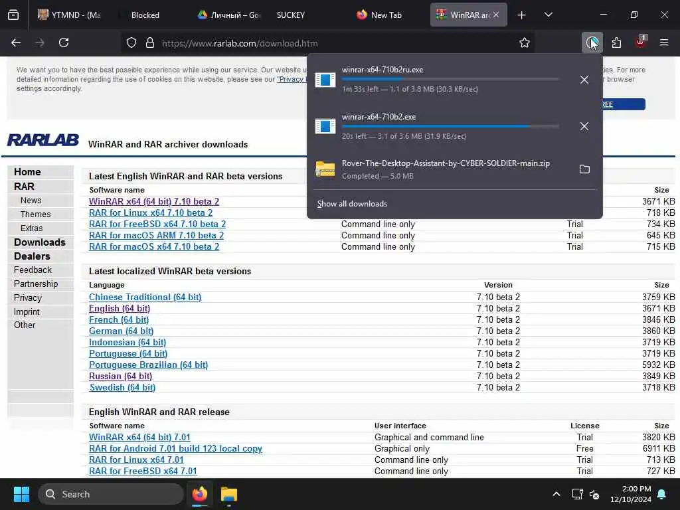Show all downloads
This screenshot has width=680, height=510.
pyautogui.click(x=352, y=204)
